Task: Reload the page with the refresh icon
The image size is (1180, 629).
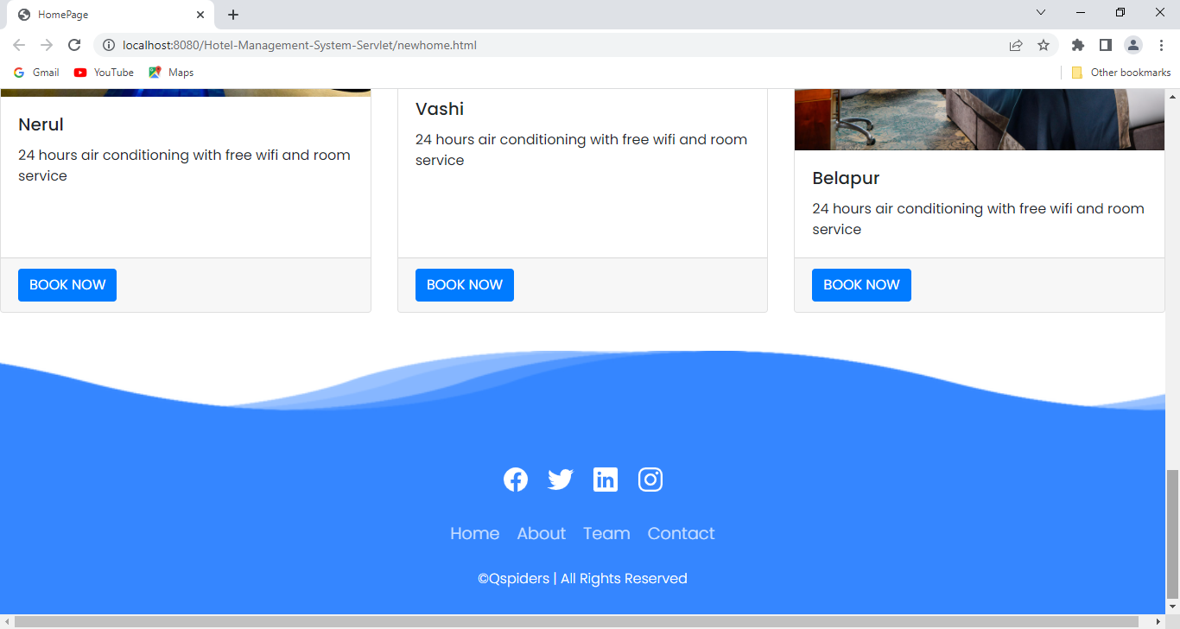Action: pos(74,45)
